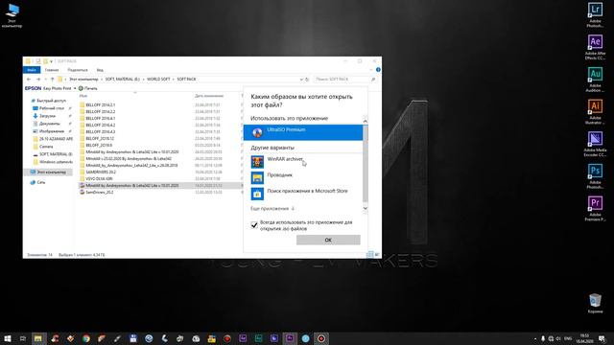
Task: Open Adobe Audition desktop shortcut
Action: tap(595, 80)
